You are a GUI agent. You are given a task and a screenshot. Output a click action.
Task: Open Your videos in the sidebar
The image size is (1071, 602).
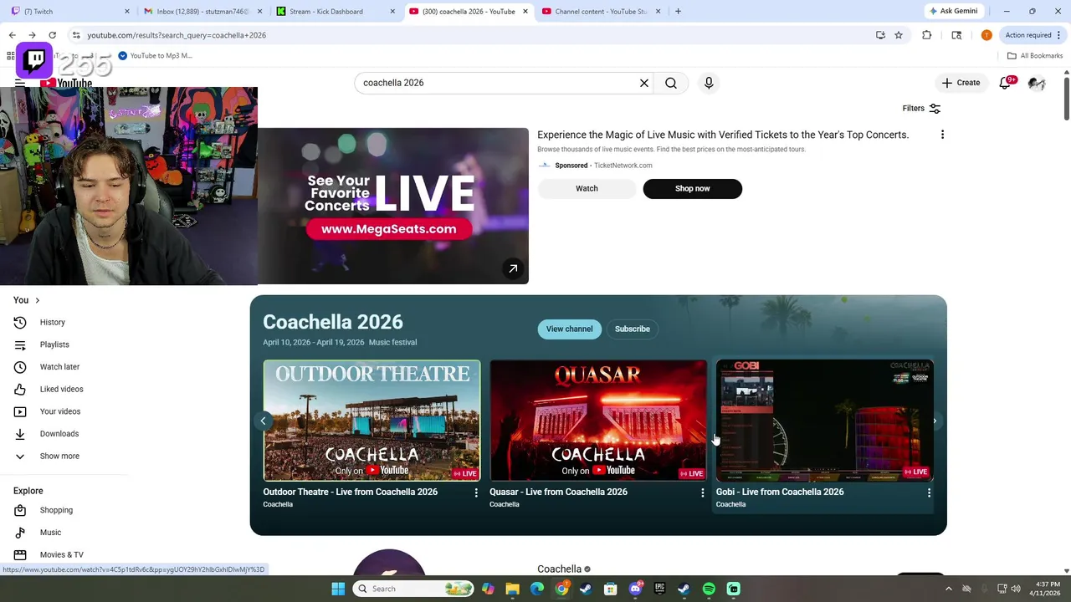pos(60,411)
